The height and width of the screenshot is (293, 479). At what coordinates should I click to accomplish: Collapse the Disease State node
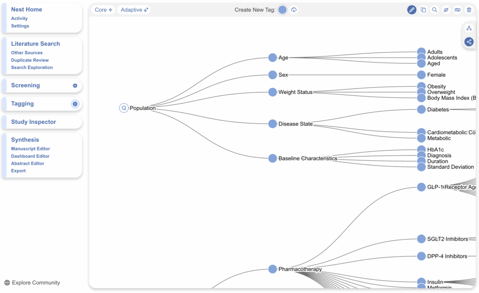273,124
